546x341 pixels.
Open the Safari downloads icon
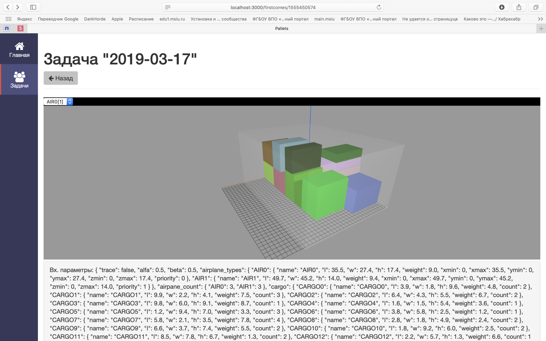502,7
